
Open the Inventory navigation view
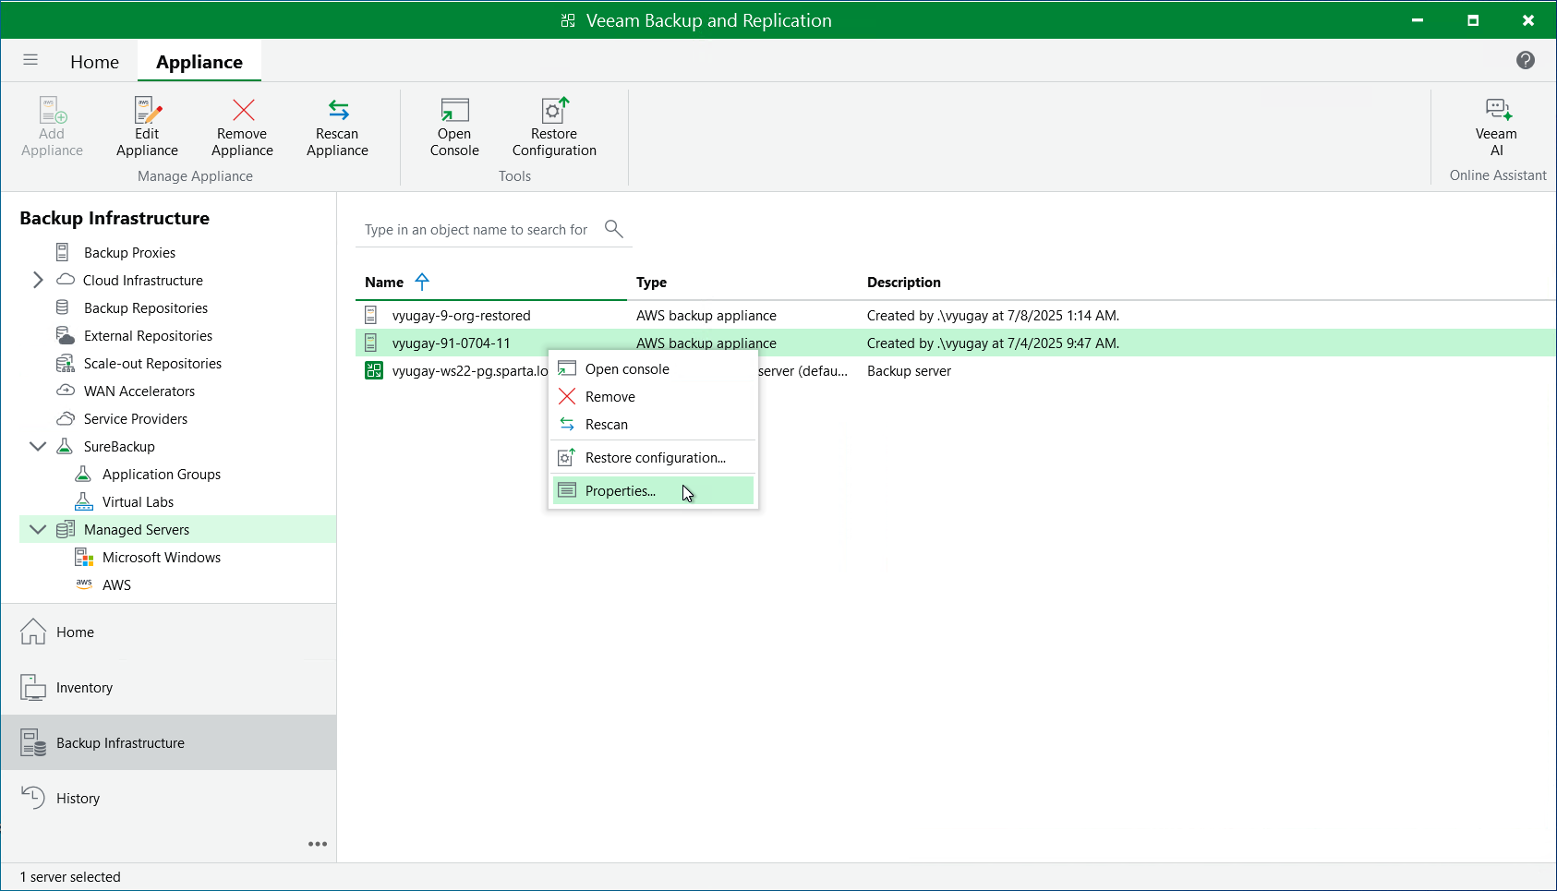(84, 688)
